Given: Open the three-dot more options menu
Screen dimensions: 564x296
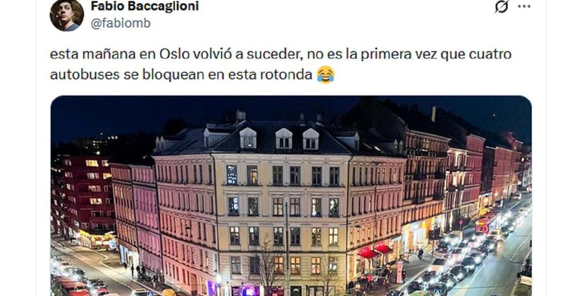Looking at the screenshot, I should point(524,6).
